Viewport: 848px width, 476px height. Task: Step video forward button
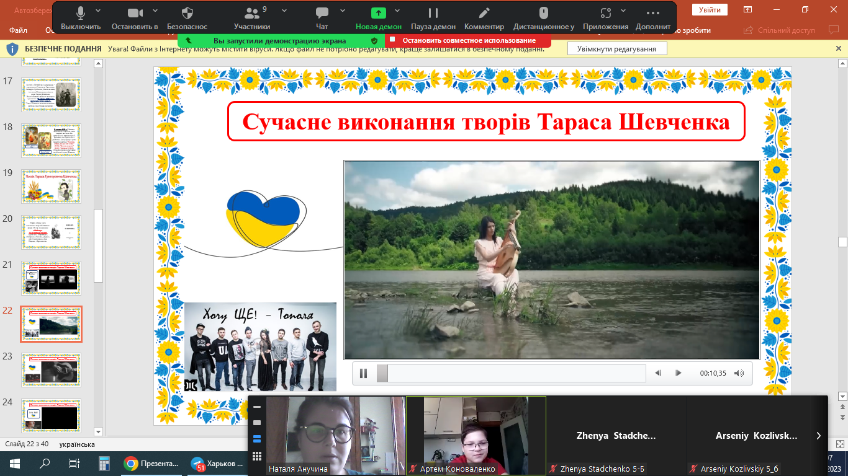(x=679, y=373)
